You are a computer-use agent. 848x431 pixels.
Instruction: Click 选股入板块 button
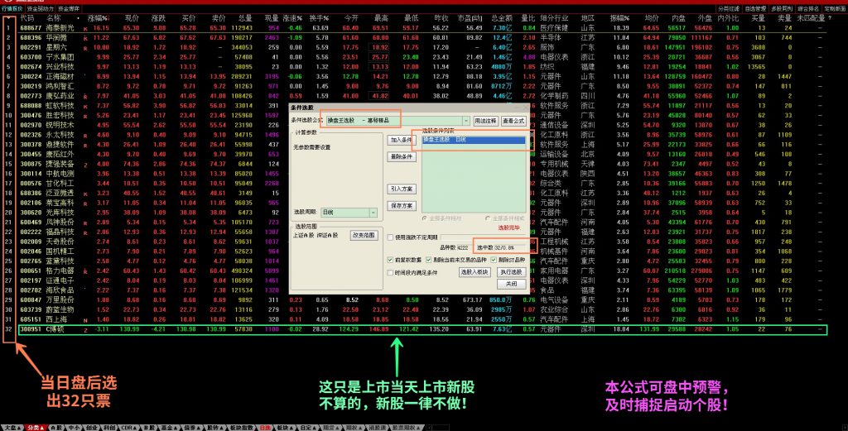472,271
